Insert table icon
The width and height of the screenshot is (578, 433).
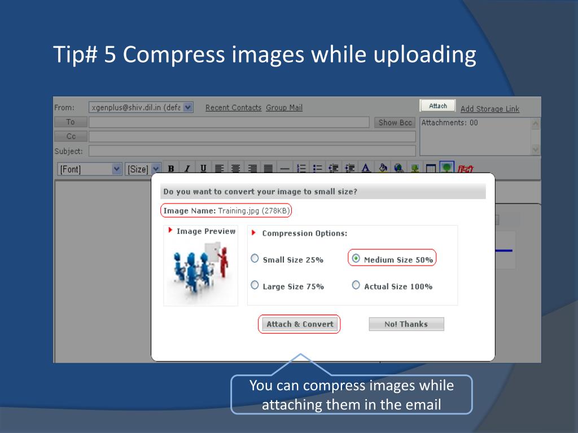click(x=431, y=169)
